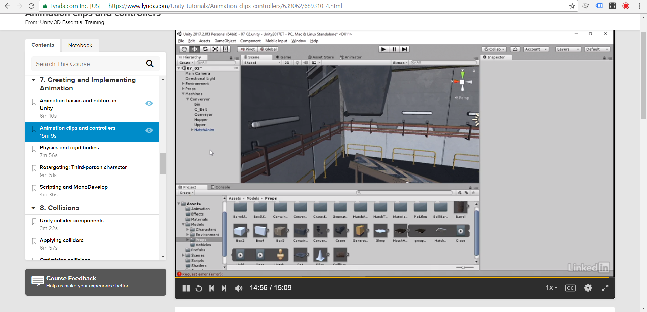Image resolution: width=647 pixels, height=312 pixels.
Task: Select the Rotate tool in Unity toolbar
Action: click(205, 49)
